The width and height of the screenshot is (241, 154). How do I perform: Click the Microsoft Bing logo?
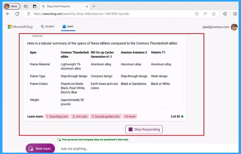20,27
